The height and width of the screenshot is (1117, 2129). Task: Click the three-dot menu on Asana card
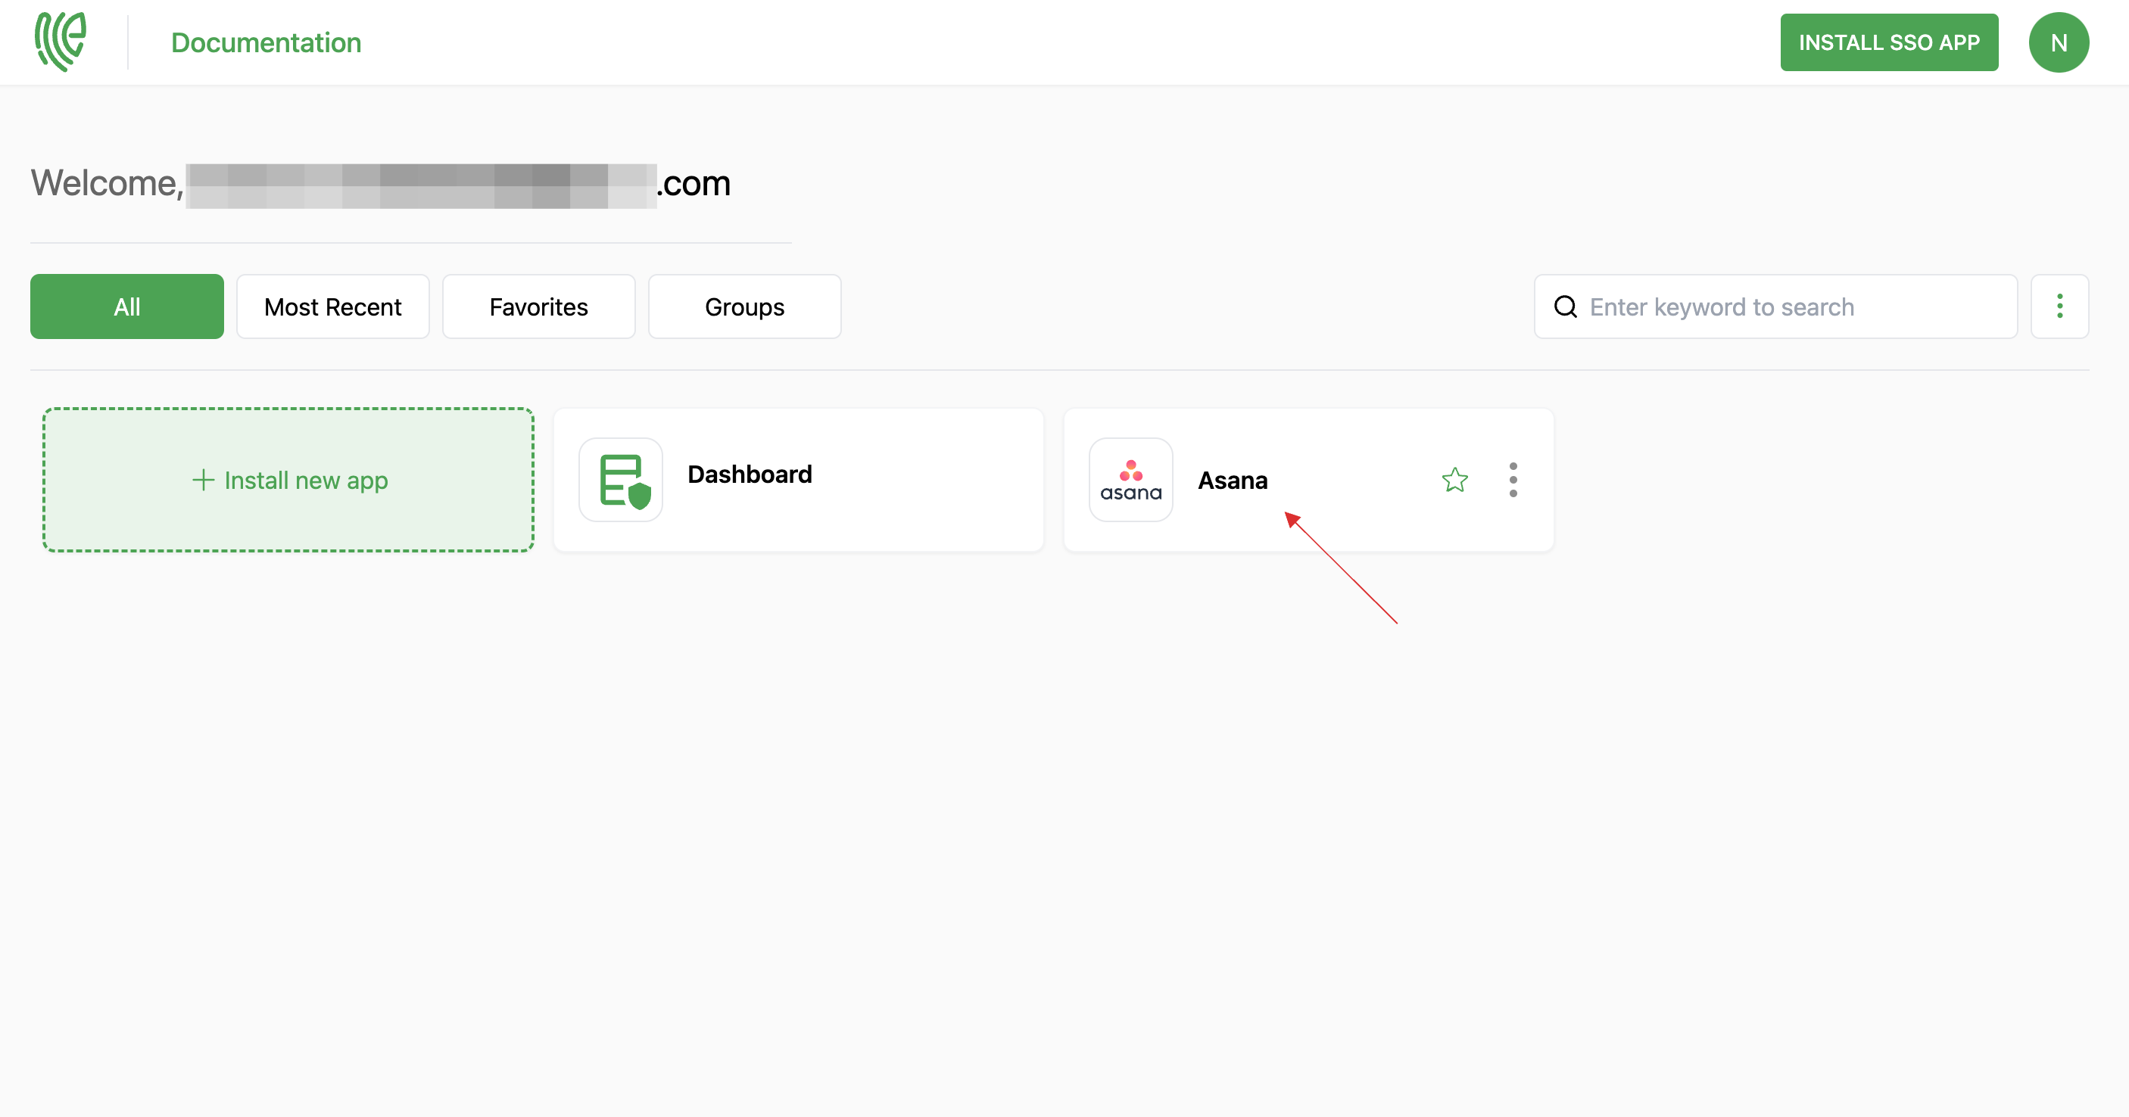tap(1513, 480)
